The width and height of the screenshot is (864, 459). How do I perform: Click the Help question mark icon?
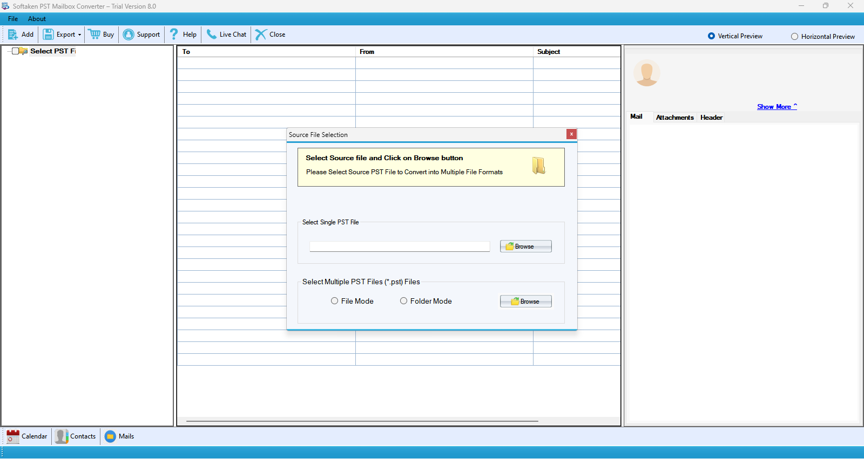pos(174,35)
